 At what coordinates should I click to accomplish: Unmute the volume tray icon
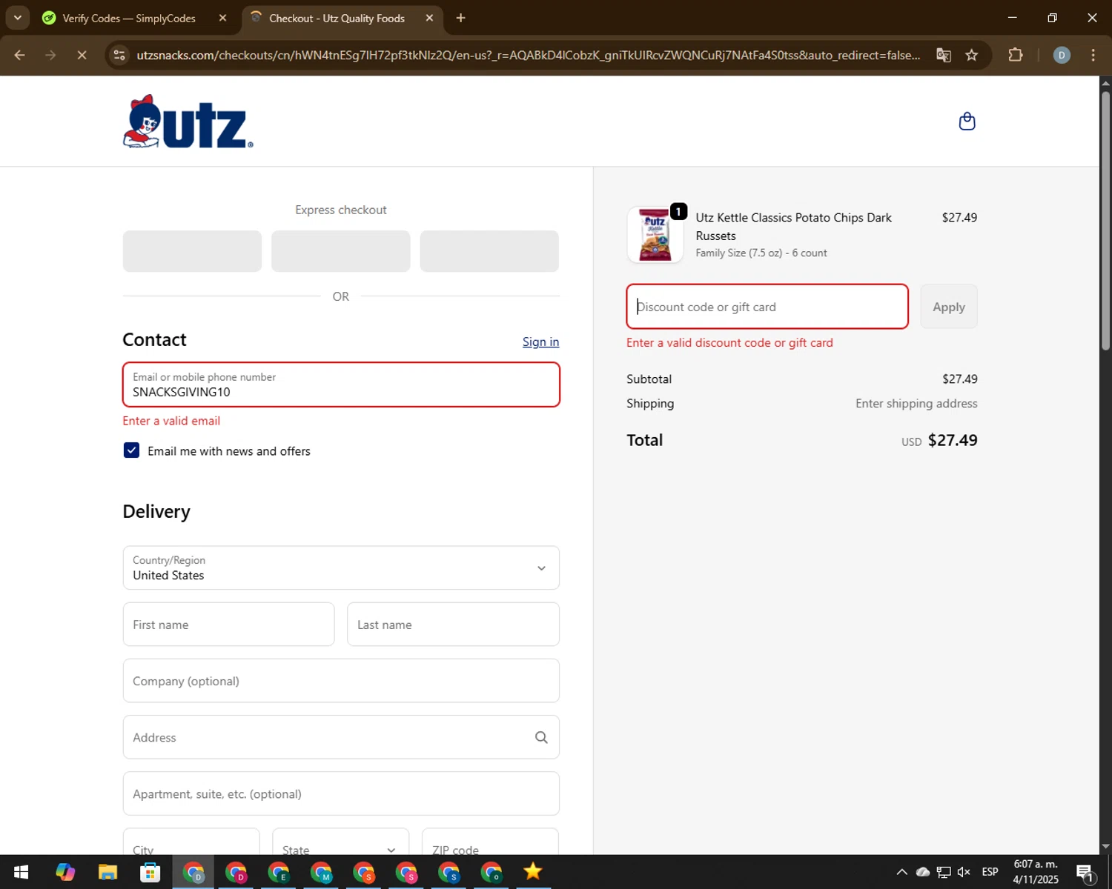(964, 872)
